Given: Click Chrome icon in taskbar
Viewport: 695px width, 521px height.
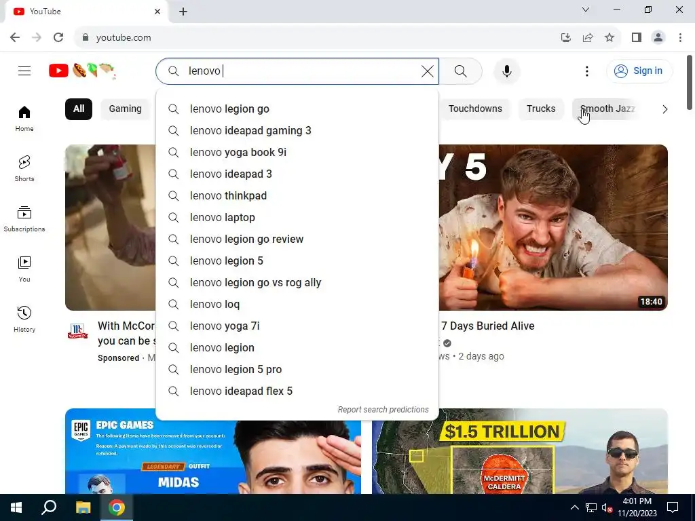Looking at the screenshot, I should point(117,507).
